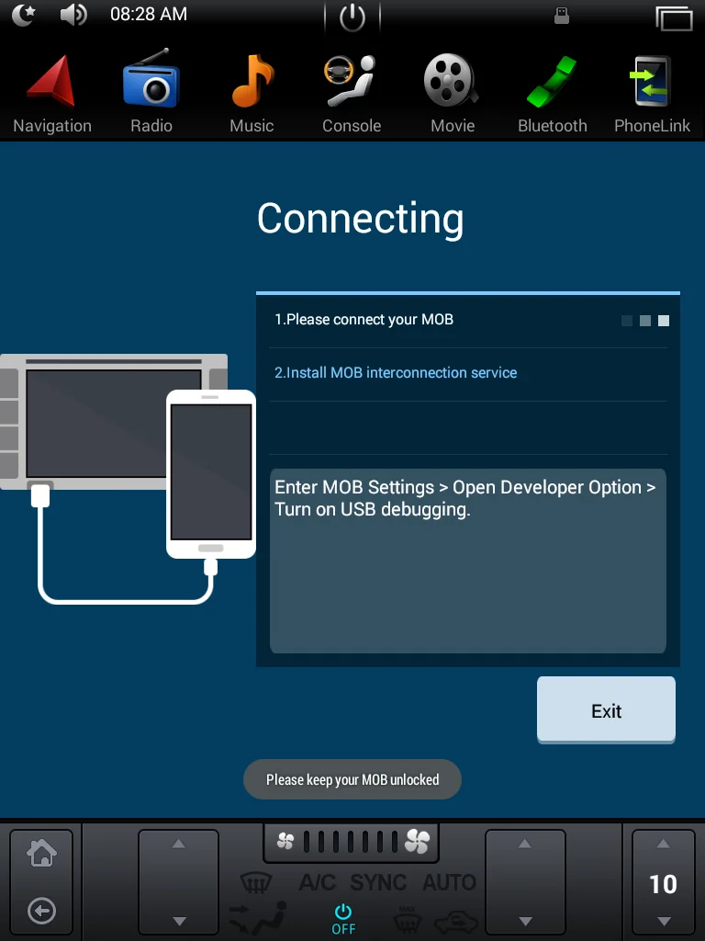Decrease fan speed with small fan icon
The image size is (705, 941).
tap(285, 842)
